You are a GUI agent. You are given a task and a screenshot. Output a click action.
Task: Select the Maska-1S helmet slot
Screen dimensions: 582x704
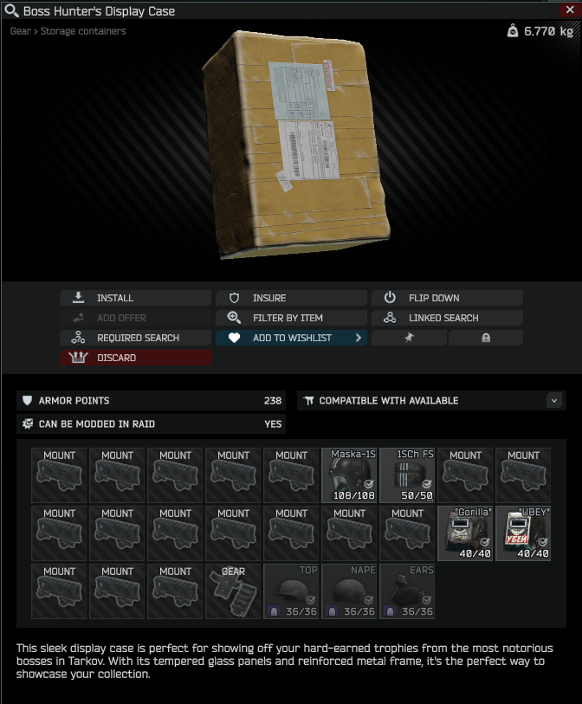349,475
